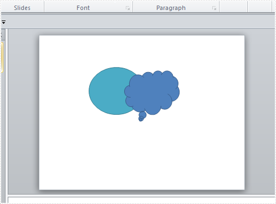Select the highlighted slide thumbnail at left

click(2, 57)
